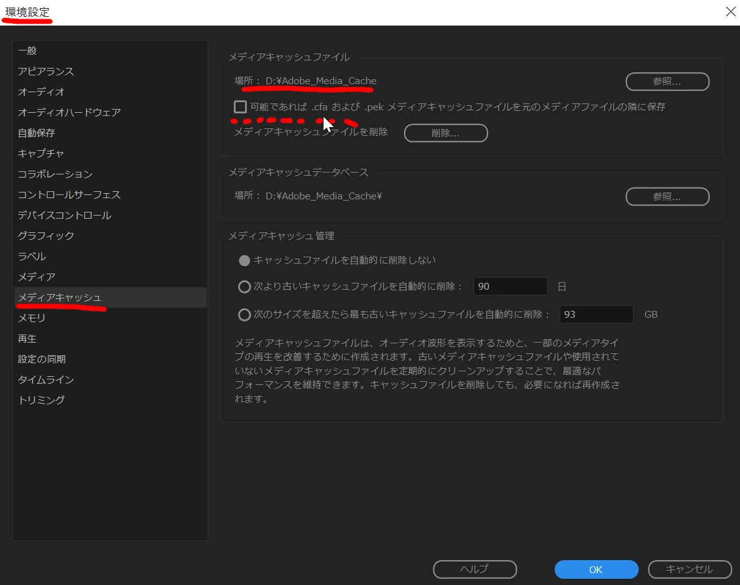Image resolution: width=740 pixels, height=585 pixels.
Task: Select delete cache files older than days option
Action: pyautogui.click(x=244, y=287)
